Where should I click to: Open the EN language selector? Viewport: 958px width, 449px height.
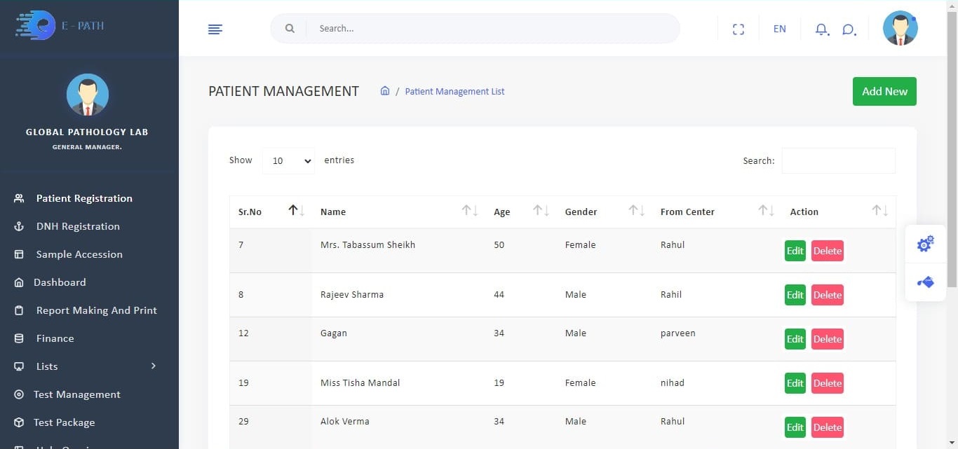click(x=779, y=29)
